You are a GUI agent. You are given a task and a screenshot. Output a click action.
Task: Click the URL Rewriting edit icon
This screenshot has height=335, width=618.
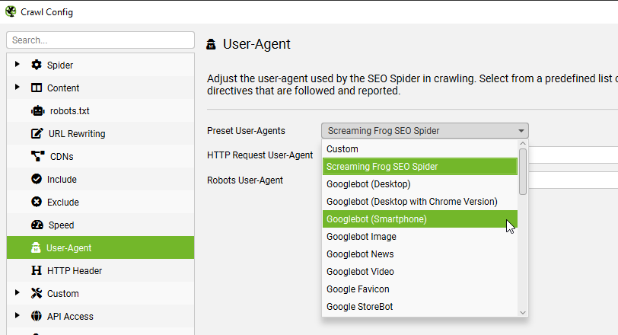coord(37,133)
